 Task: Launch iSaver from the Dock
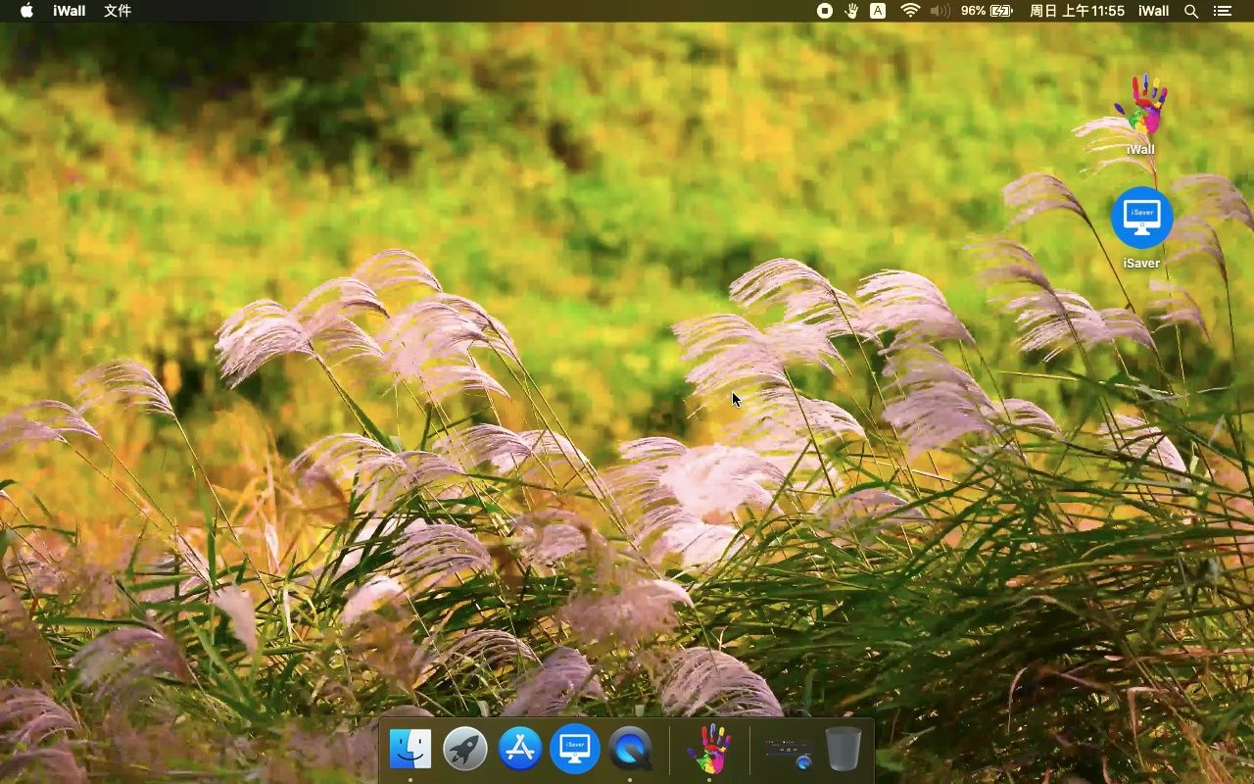click(x=575, y=750)
